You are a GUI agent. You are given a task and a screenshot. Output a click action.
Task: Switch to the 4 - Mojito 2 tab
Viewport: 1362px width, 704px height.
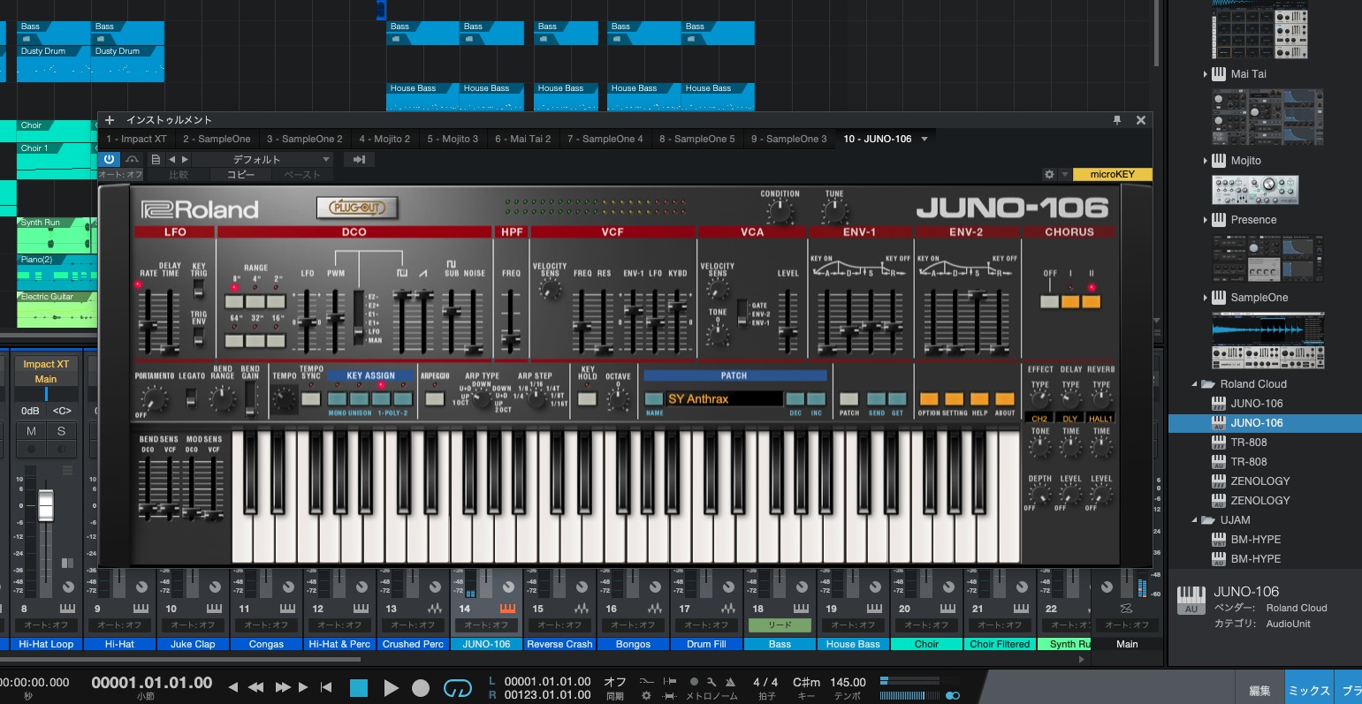(384, 139)
